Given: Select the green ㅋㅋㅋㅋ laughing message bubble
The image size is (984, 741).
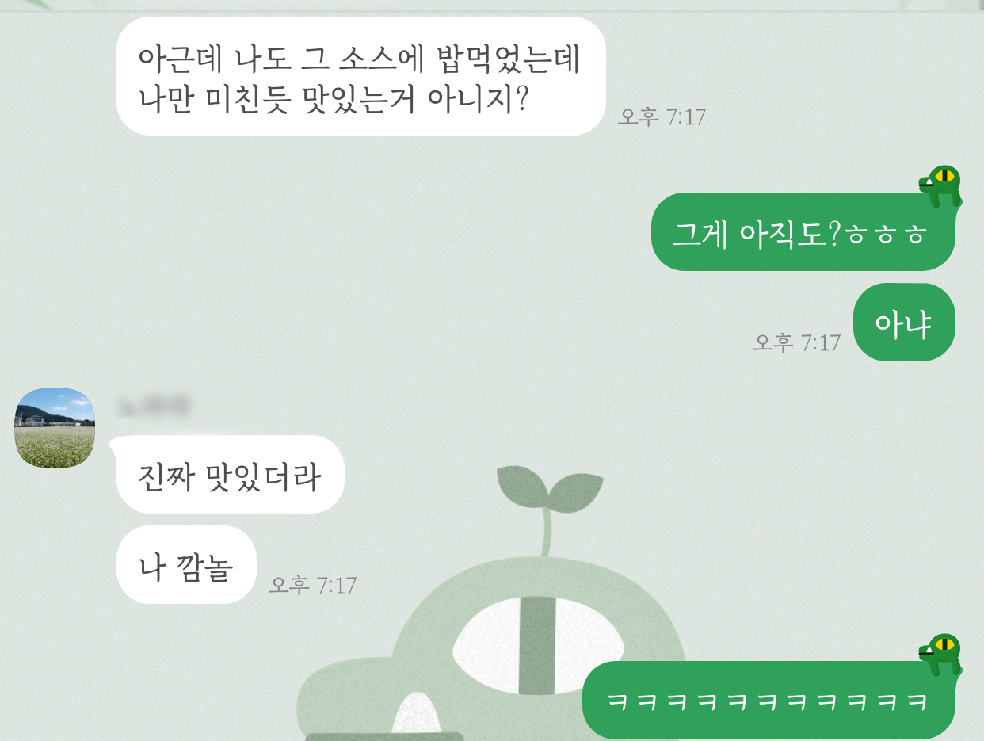Looking at the screenshot, I should coord(769,700).
